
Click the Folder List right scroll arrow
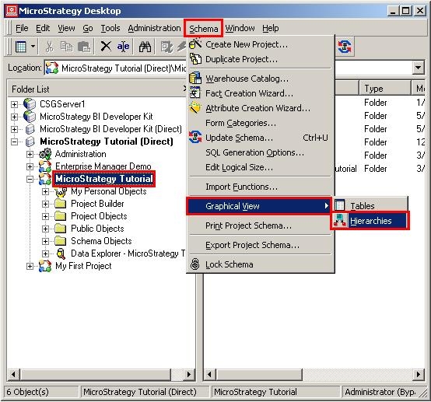[188, 374]
